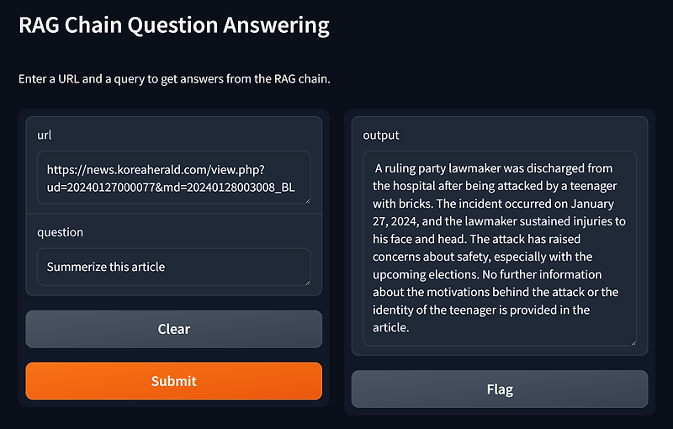Click the Clear button
This screenshot has height=429, width=673.
[174, 329]
